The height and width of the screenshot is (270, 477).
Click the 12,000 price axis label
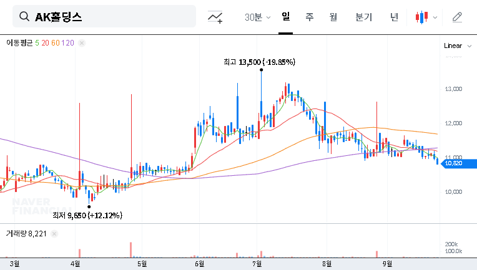point(453,123)
